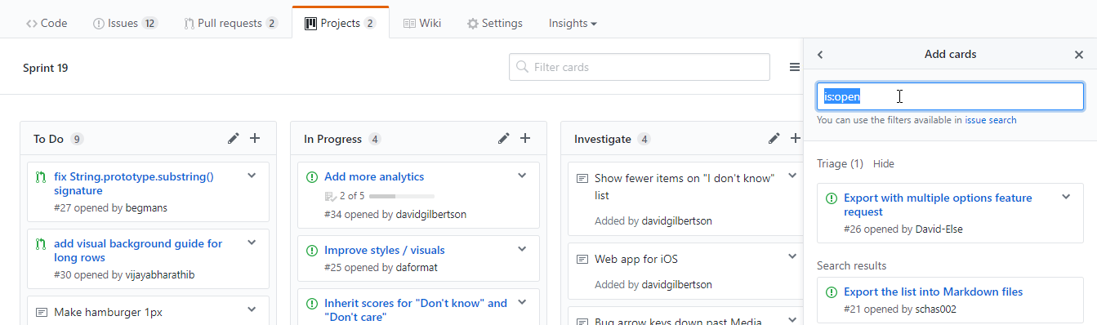Click plus icon on Investigate column
The height and width of the screenshot is (325, 1097).
click(796, 139)
